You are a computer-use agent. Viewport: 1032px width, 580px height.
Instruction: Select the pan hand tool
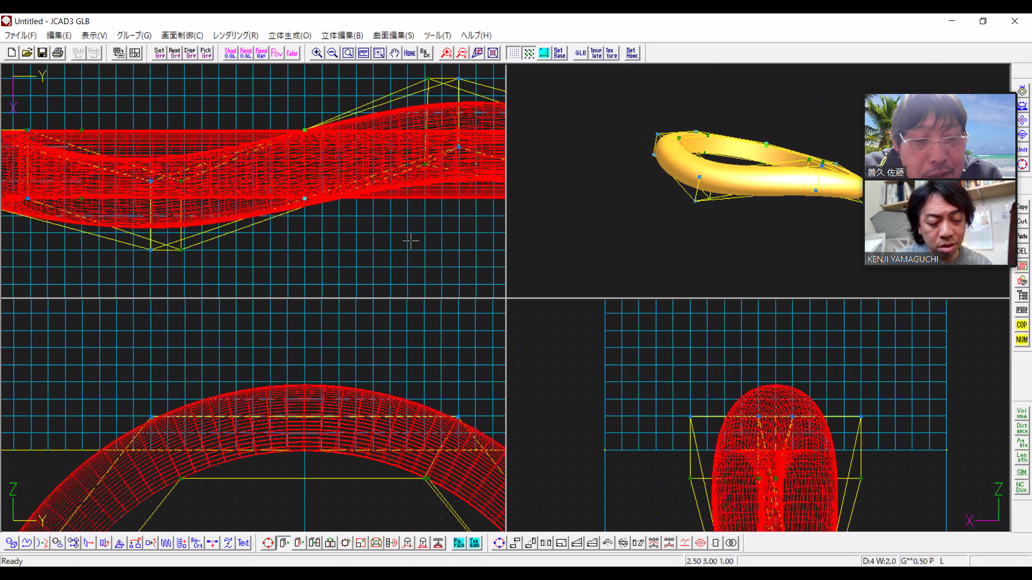[x=395, y=53]
